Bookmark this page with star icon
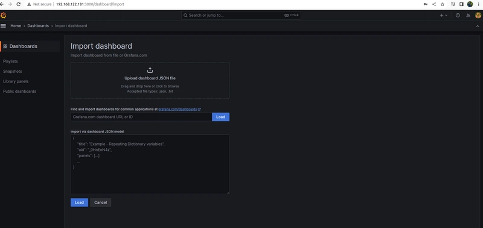This screenshot has height=228, width=483. click(443, 4)
